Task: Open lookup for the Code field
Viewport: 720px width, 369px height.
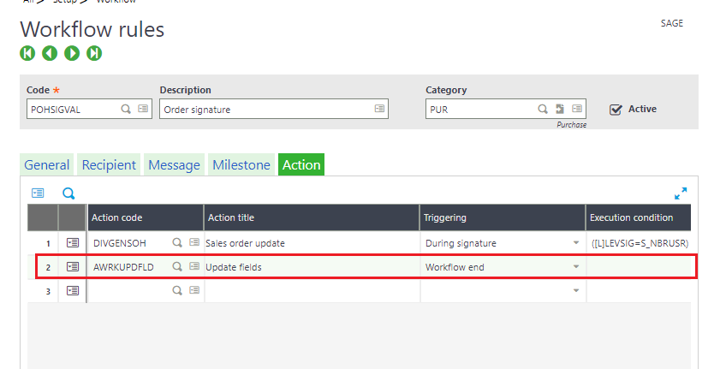Action: [126, 110]
